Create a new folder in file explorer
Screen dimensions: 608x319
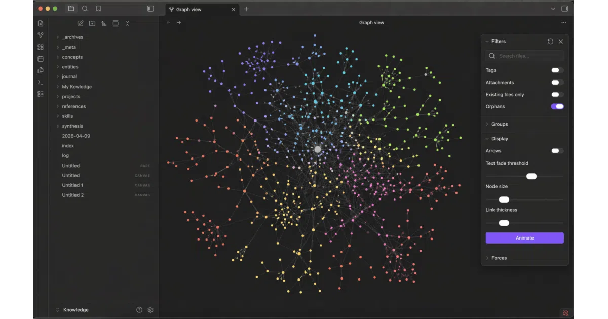pyautogui.click(x=92, y=23)
